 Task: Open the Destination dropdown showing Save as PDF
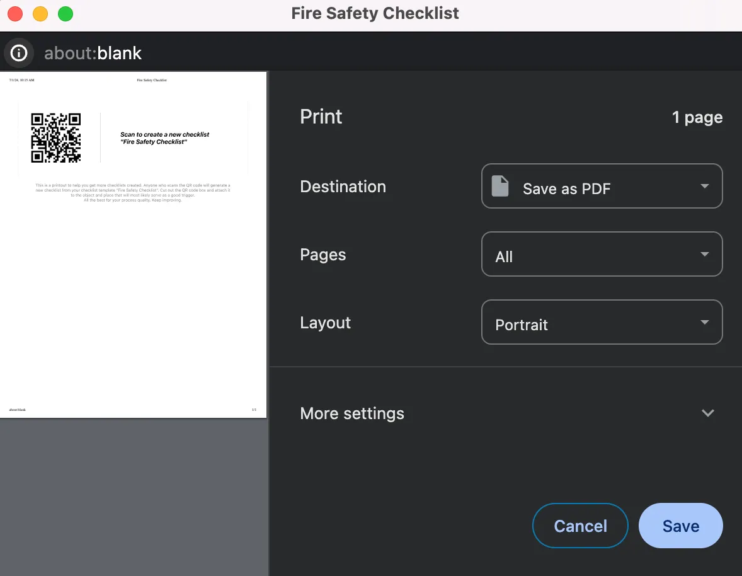[602, 186]
